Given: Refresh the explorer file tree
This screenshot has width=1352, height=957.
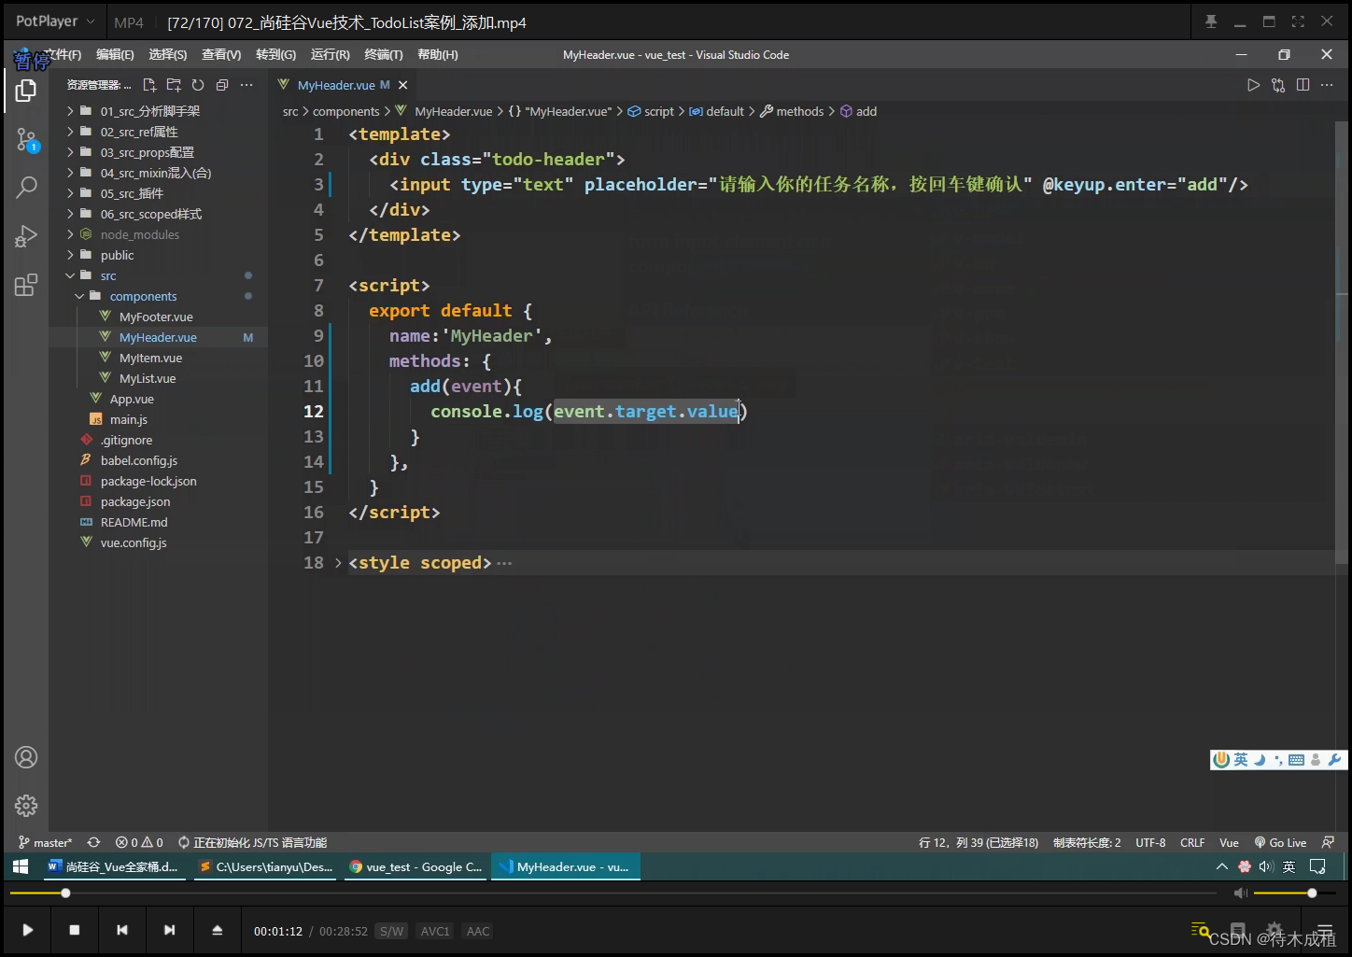Looking at the screenshot, I should click(198, 85).
